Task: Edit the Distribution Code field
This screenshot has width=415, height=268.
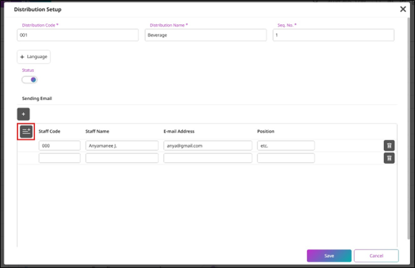Action: pyautogui.click(x=78, y=35)
